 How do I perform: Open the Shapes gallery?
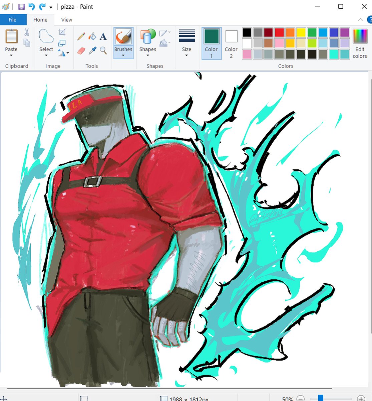148,42
